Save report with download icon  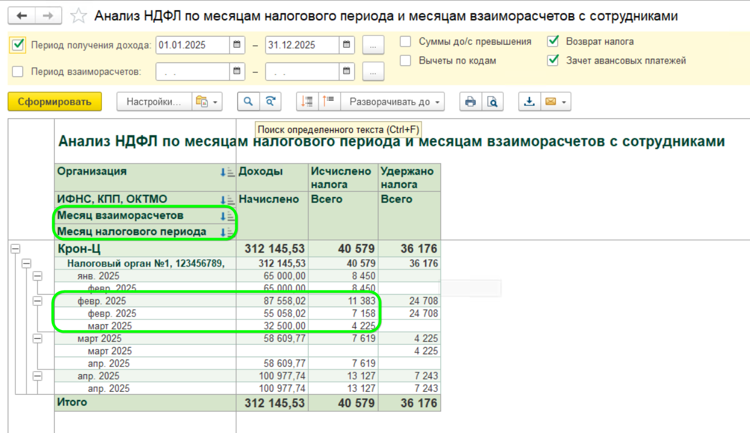[529, 102]
